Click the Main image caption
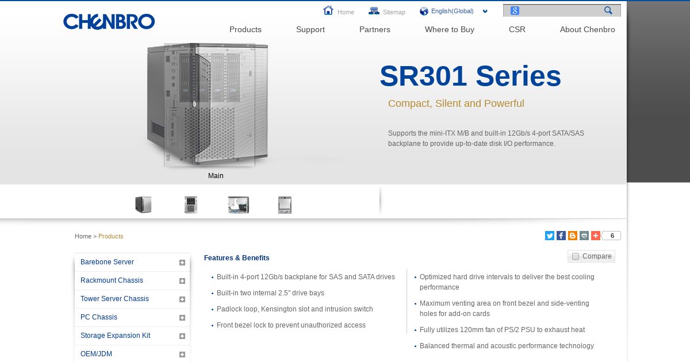The image size is (690, 362). (x=216, y=176)
